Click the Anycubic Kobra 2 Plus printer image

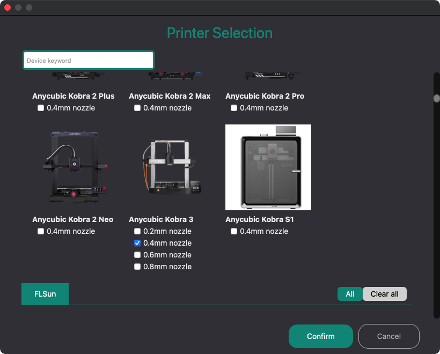tap(74, 75)
